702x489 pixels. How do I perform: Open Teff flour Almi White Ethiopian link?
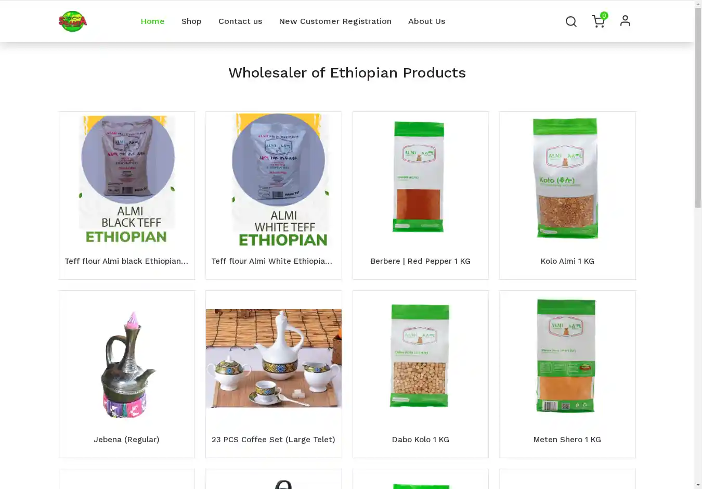pos(272,261)
